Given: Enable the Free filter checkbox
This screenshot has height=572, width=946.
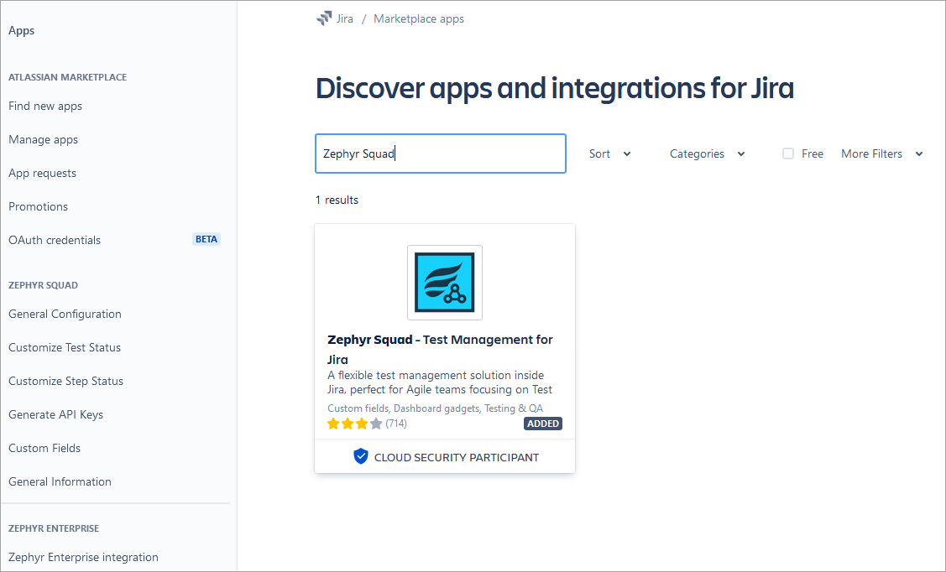Looking at the screenshot, I should click(787, 153).
